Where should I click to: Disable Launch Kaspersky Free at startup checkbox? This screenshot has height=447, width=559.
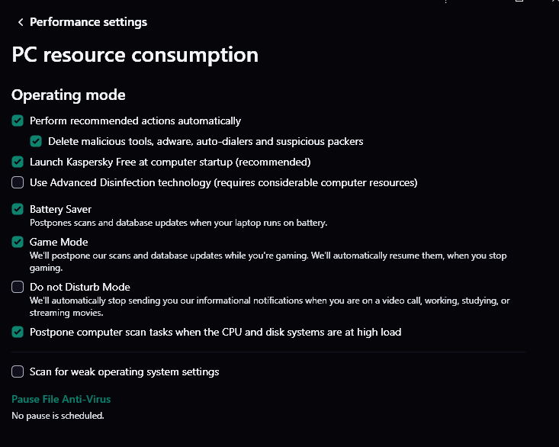[x=18, y=162]
